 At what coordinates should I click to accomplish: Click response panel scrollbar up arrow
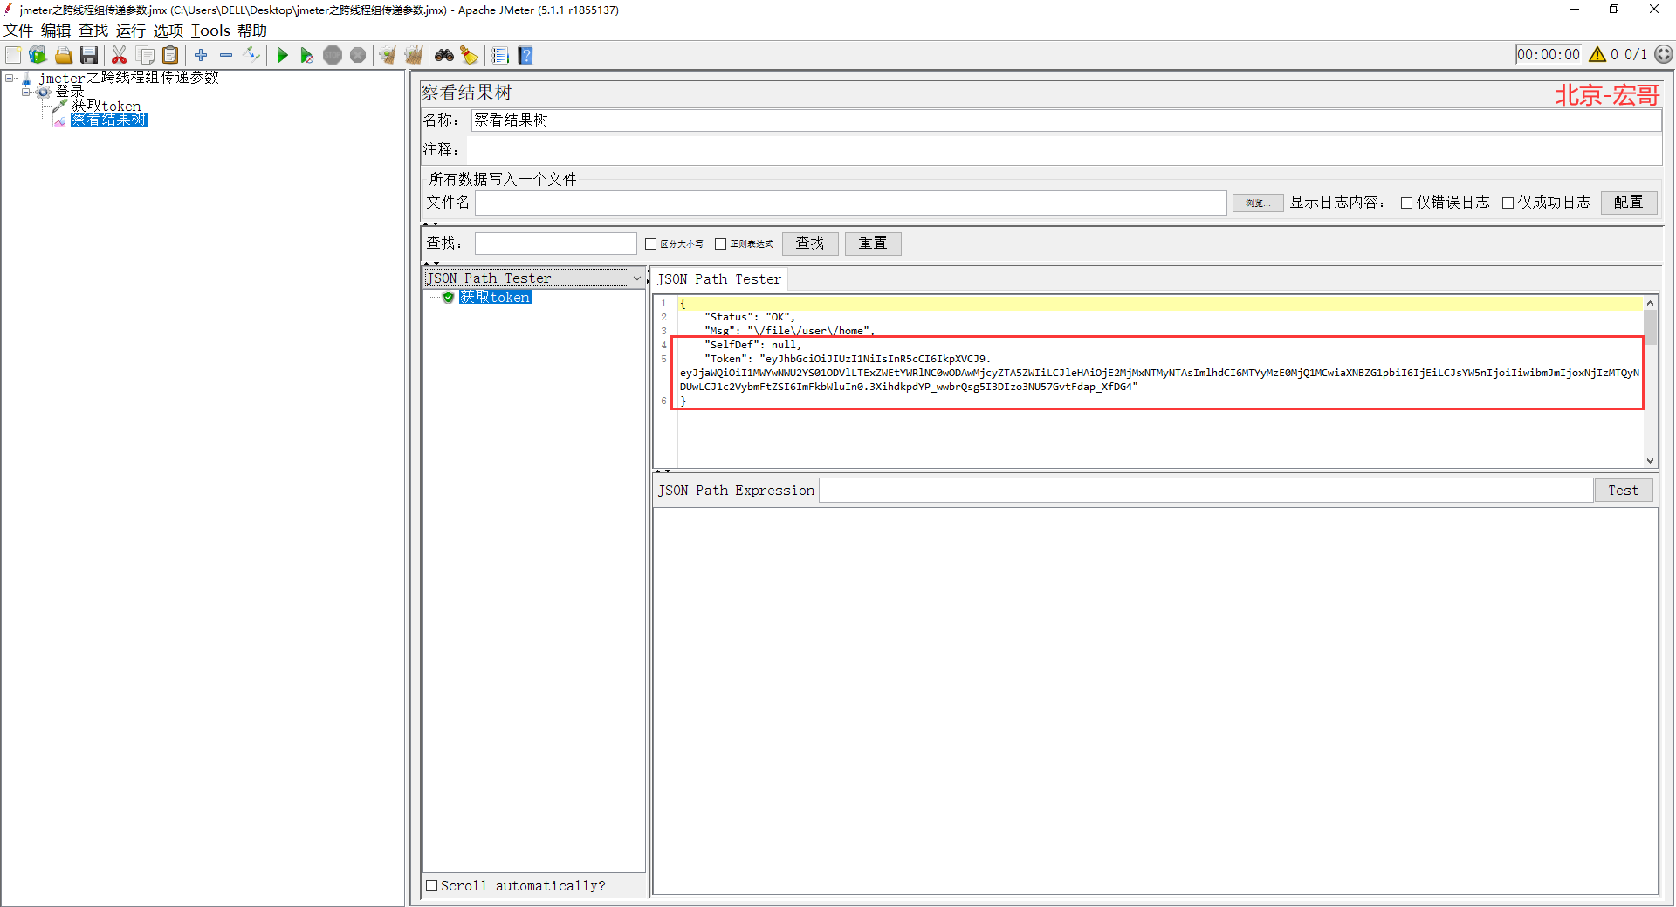pyautogui.click(x=1650, y=303)
